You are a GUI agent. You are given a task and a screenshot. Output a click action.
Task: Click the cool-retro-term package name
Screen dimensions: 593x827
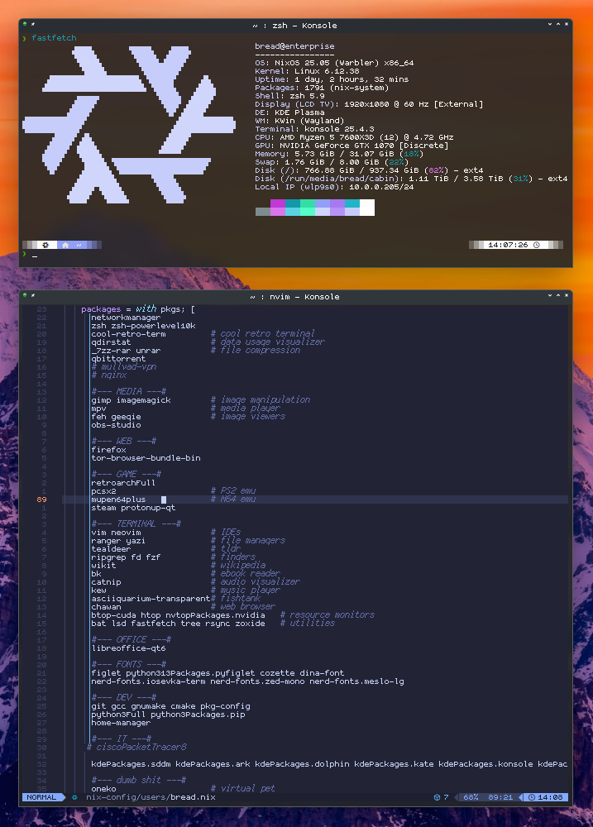coord(128,334)
